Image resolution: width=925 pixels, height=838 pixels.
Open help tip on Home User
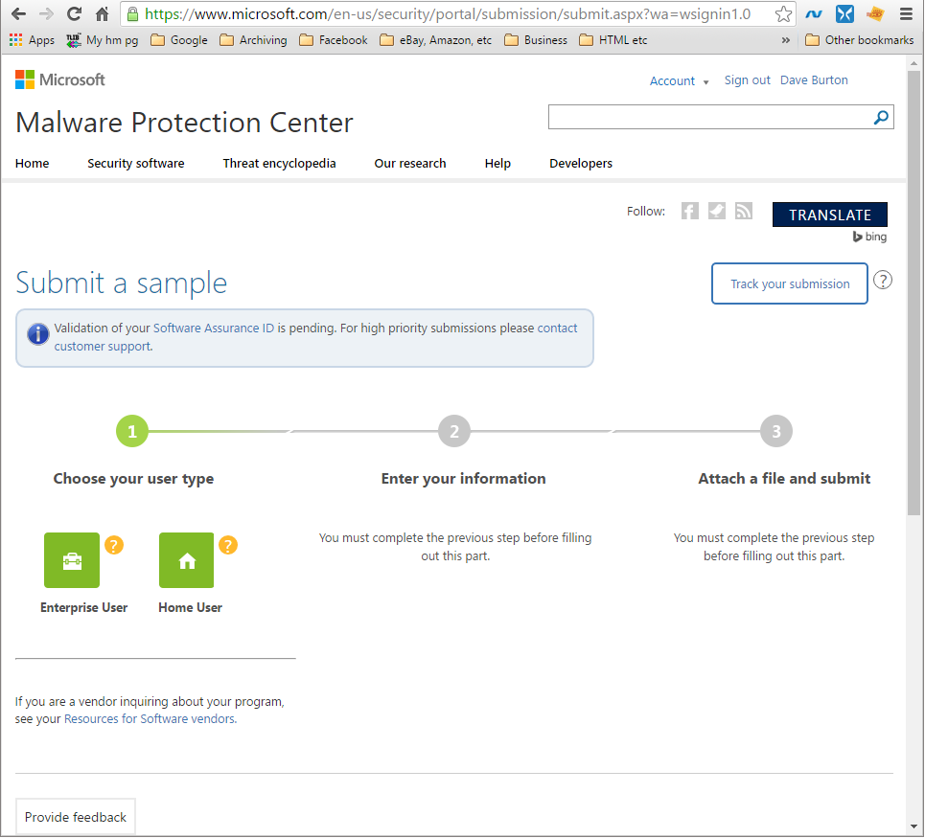coord(227,544)
